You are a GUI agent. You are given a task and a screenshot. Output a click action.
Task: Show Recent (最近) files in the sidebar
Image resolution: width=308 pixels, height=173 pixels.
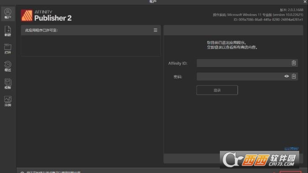click(x=7, y=66)
